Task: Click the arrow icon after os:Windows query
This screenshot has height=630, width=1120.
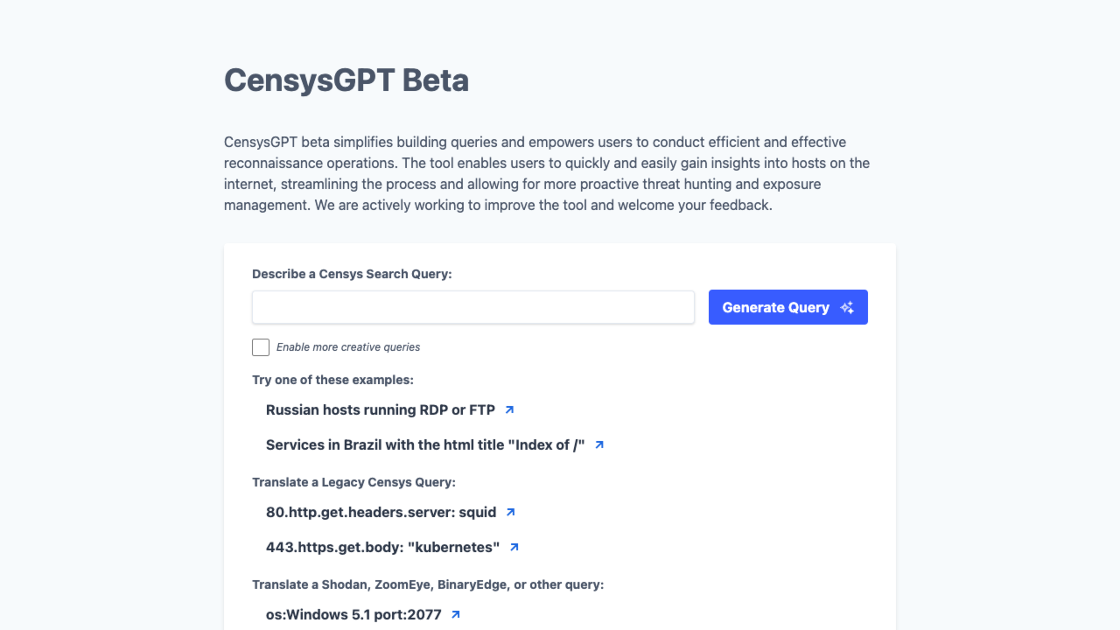Action: pos(456,614)
